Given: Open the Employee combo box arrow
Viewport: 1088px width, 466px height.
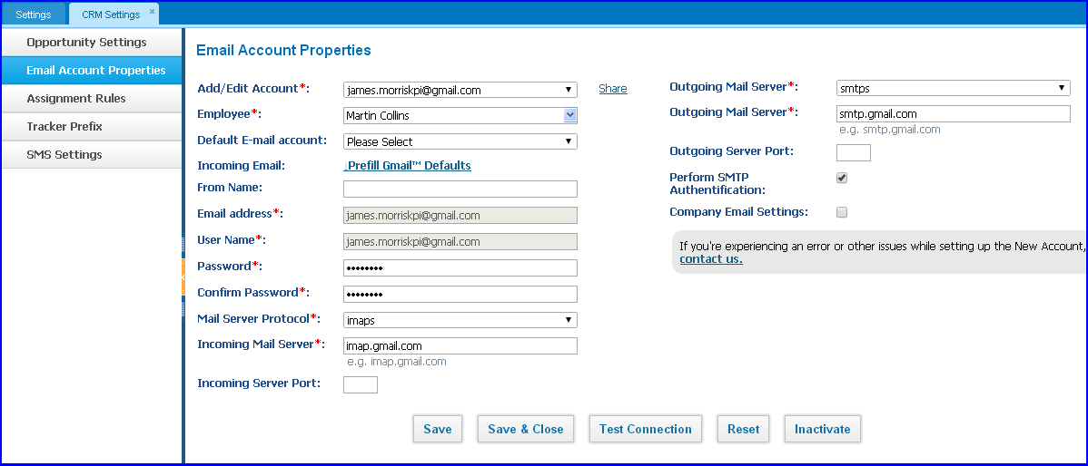Looking at the screenshot, I should pyautogui.click(x=569, y=116).
